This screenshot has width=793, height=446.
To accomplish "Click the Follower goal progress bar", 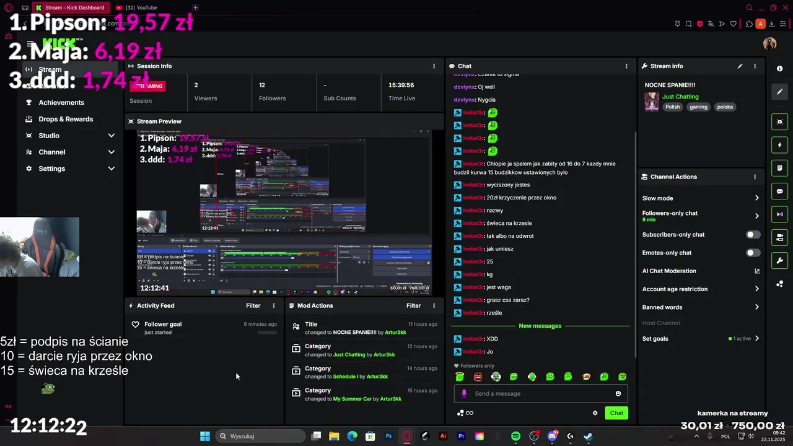I will [267, 333].
